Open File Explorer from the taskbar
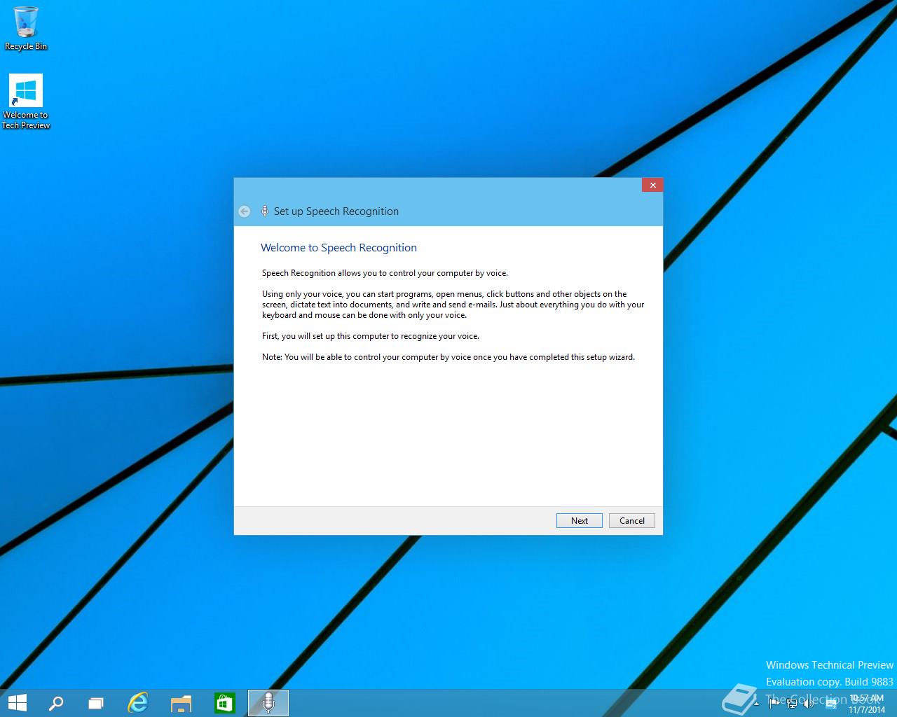Viewport: 897px width, 717px height. [181, 702]
